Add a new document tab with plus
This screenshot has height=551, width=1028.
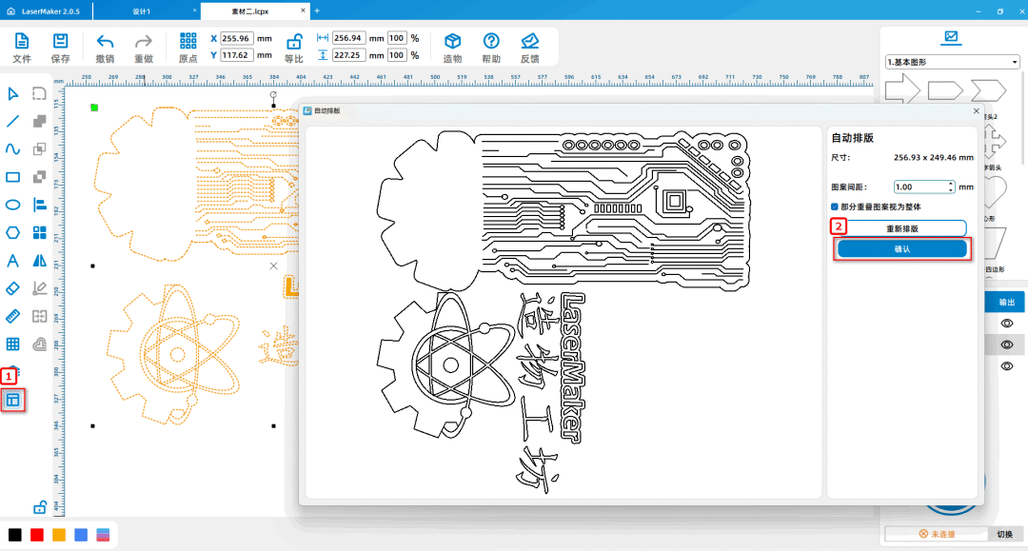point(317,10)
